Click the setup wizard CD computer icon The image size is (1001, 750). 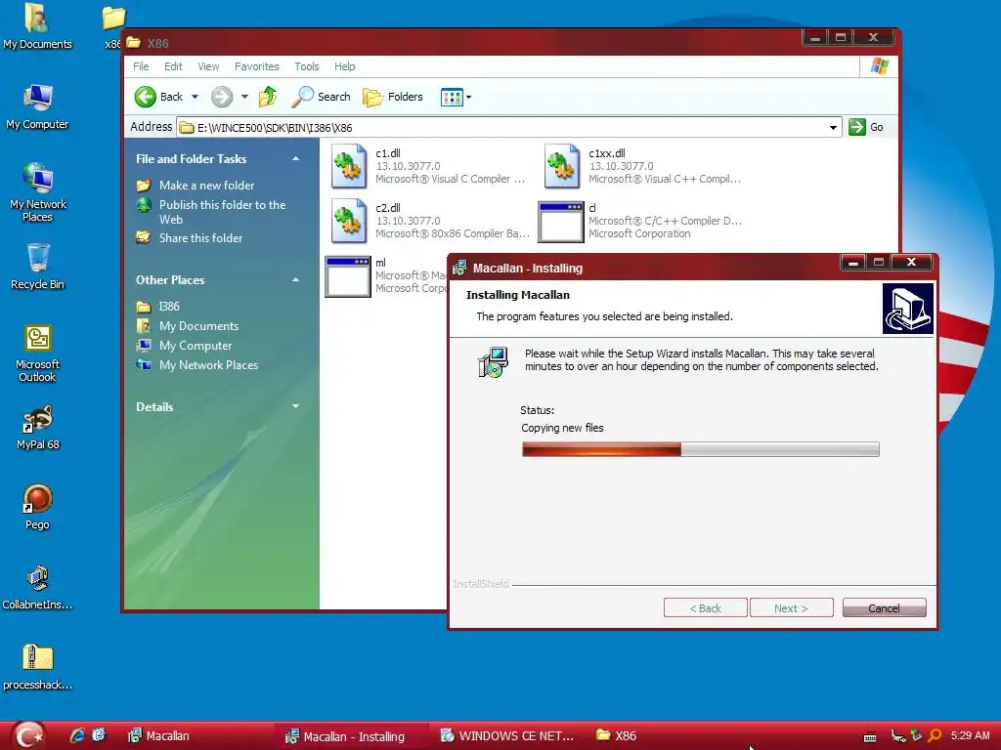(x=493, y=361)
